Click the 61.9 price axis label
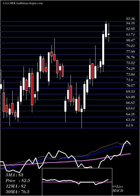 (x=129, y=125)
